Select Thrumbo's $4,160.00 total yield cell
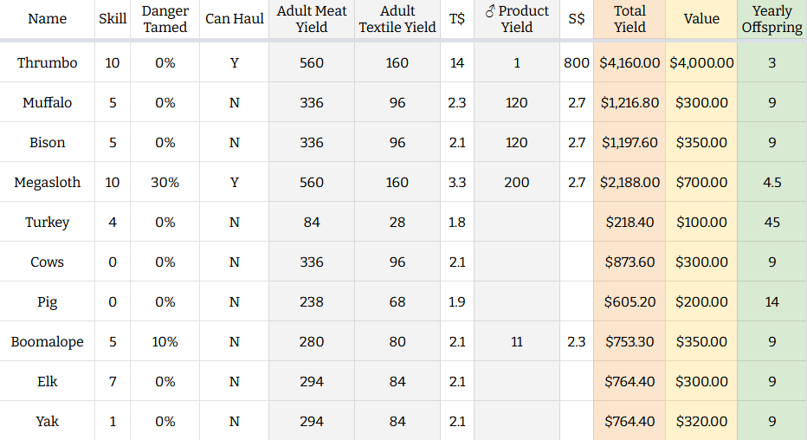807x440 pixels. coord(629,63)
